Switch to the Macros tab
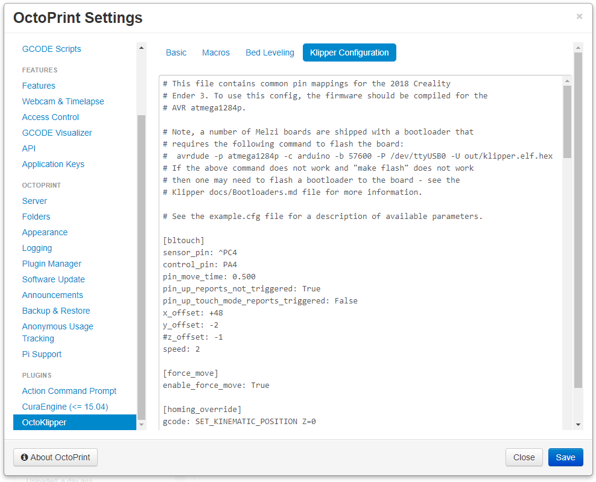Screen dimensions: 596x482 [215, 52]
